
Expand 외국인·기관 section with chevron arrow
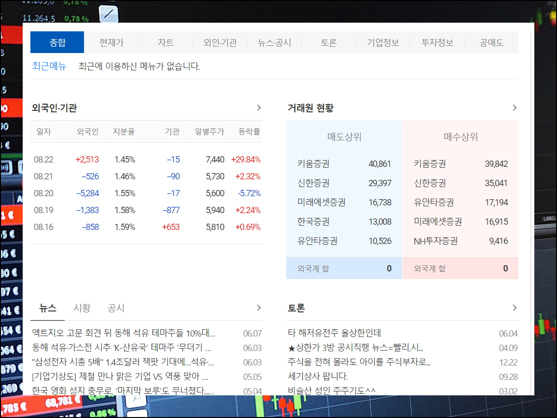259,108
